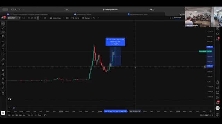Click the compare symbol plus icon
The image size is (222, 124).
click(24, 18)
